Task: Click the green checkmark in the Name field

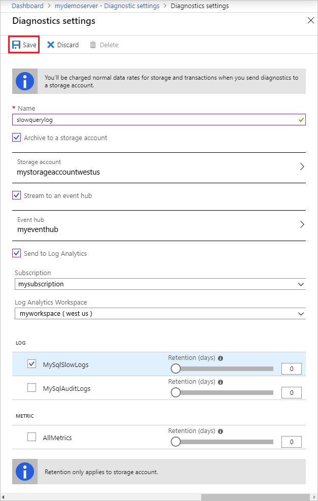Action: [x=301, y=119]
